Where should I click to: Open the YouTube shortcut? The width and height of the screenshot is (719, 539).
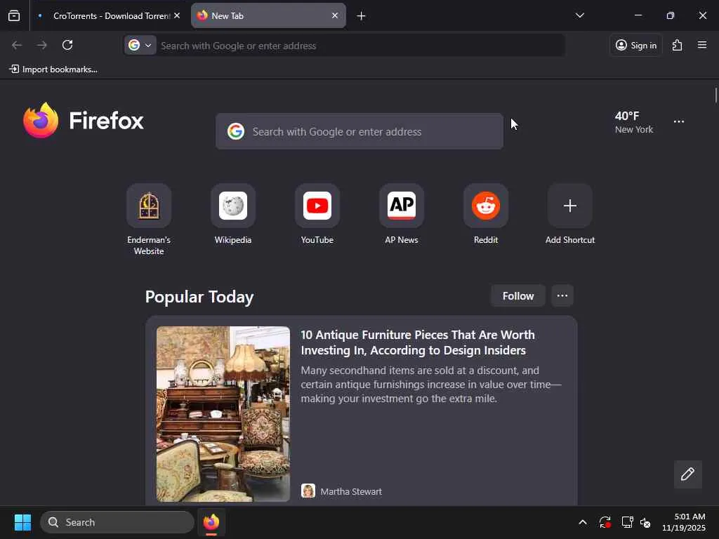tap(317, 215)
